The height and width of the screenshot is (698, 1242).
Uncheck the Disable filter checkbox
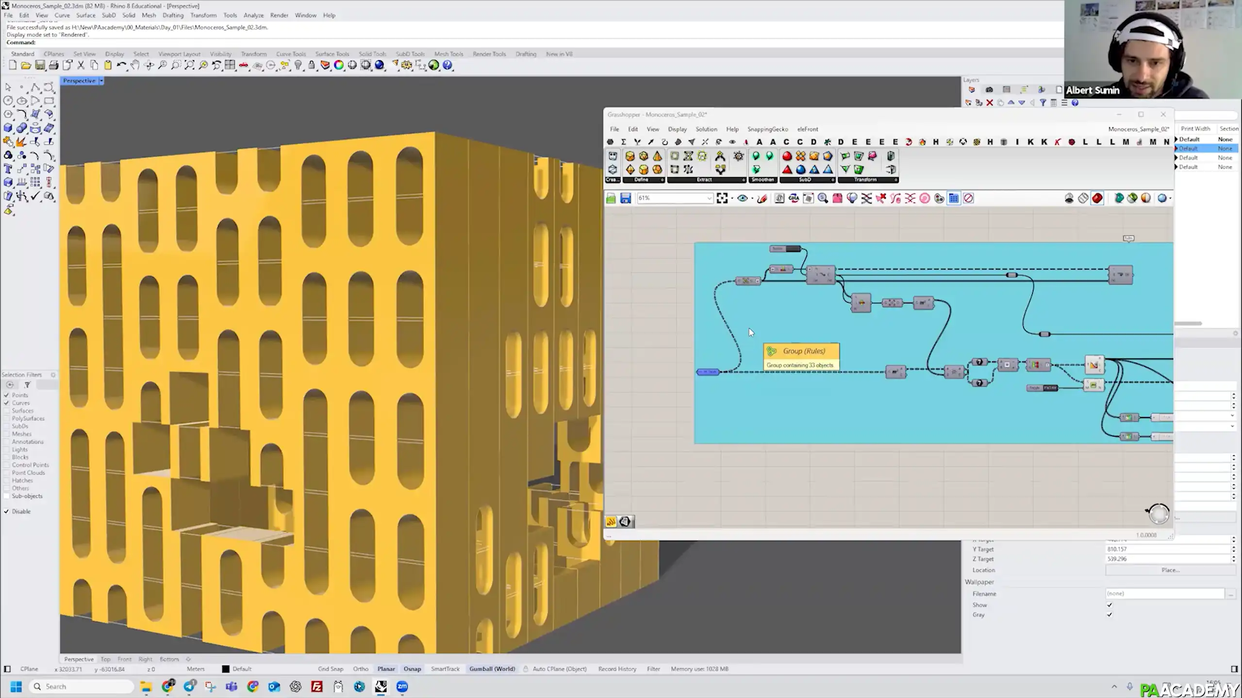pos(7,511)
